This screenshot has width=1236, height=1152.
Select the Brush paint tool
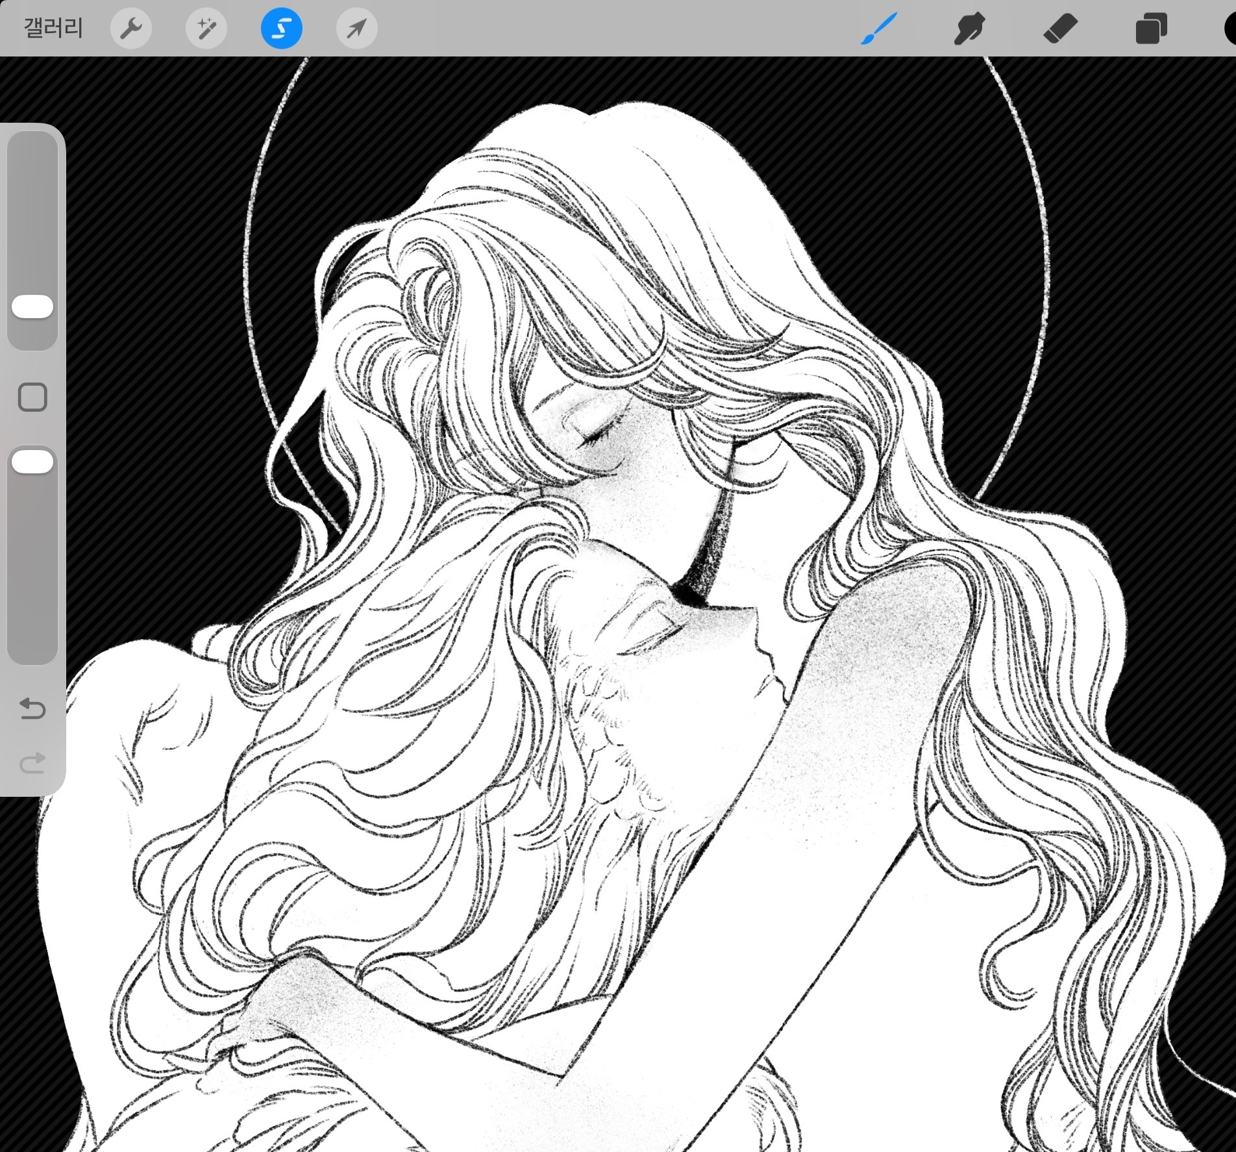pos(878,29)
